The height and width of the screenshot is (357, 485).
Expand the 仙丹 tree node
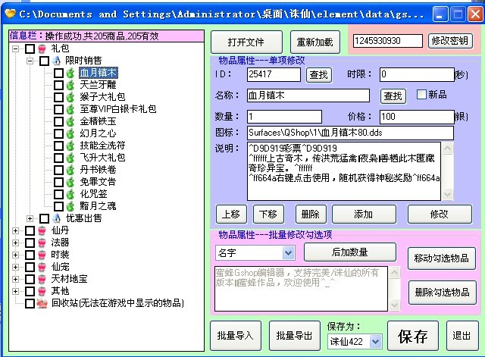tap(16, 230)
